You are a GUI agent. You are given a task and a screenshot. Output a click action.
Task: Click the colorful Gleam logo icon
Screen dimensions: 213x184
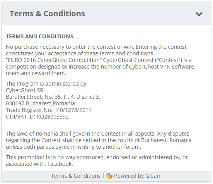(x=109, y=176)
